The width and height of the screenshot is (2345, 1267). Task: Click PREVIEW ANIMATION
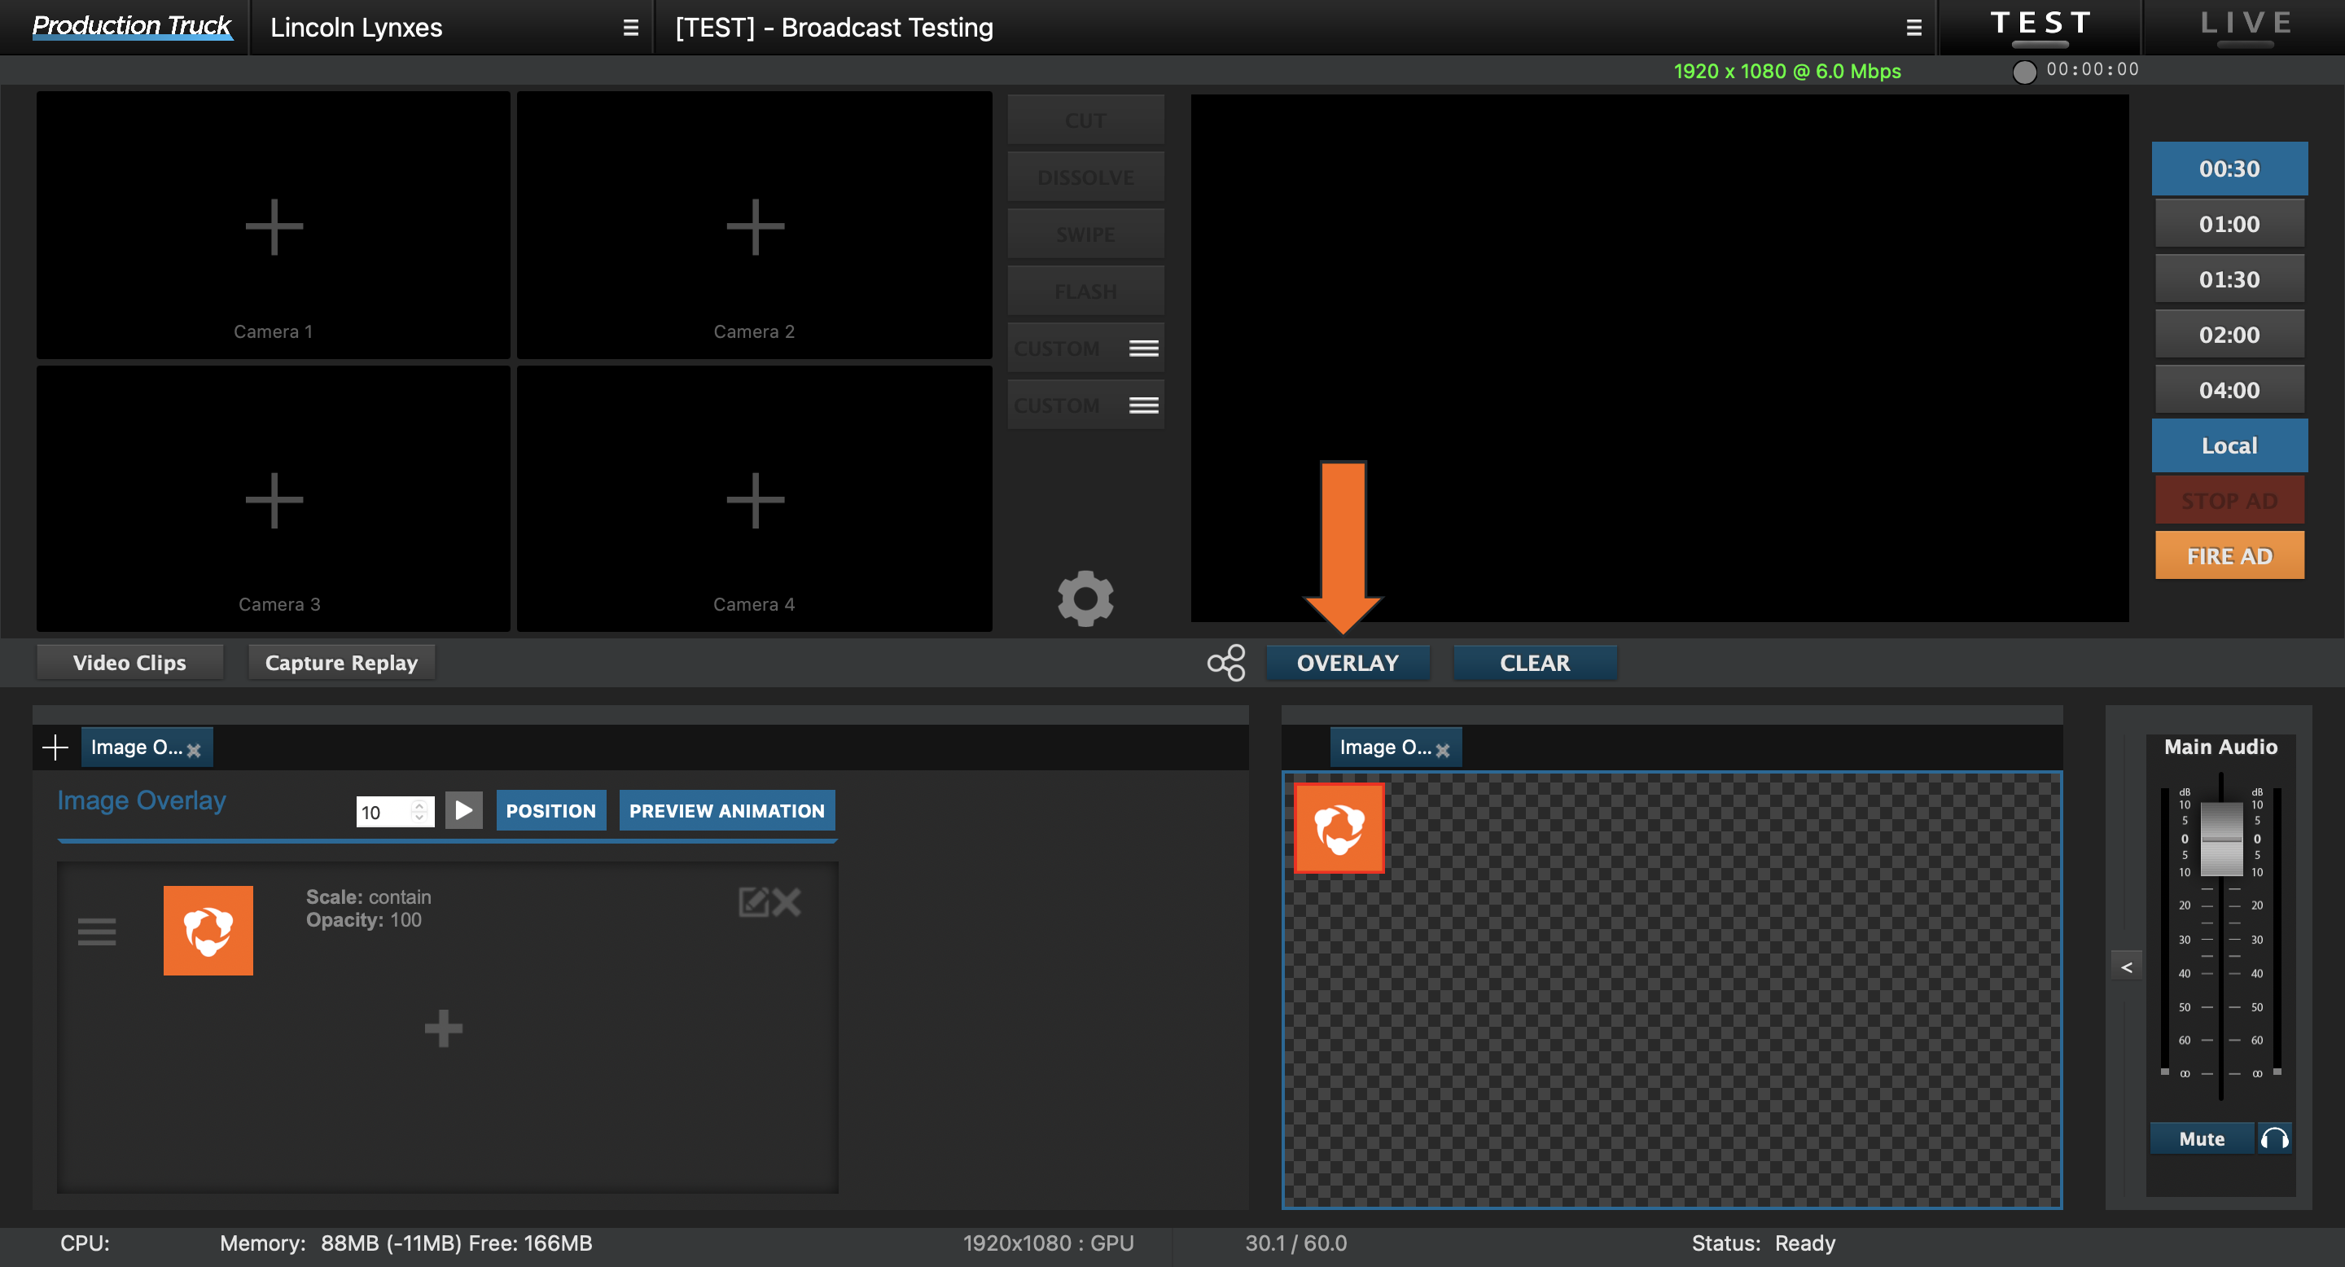click(x=726, y=810)
